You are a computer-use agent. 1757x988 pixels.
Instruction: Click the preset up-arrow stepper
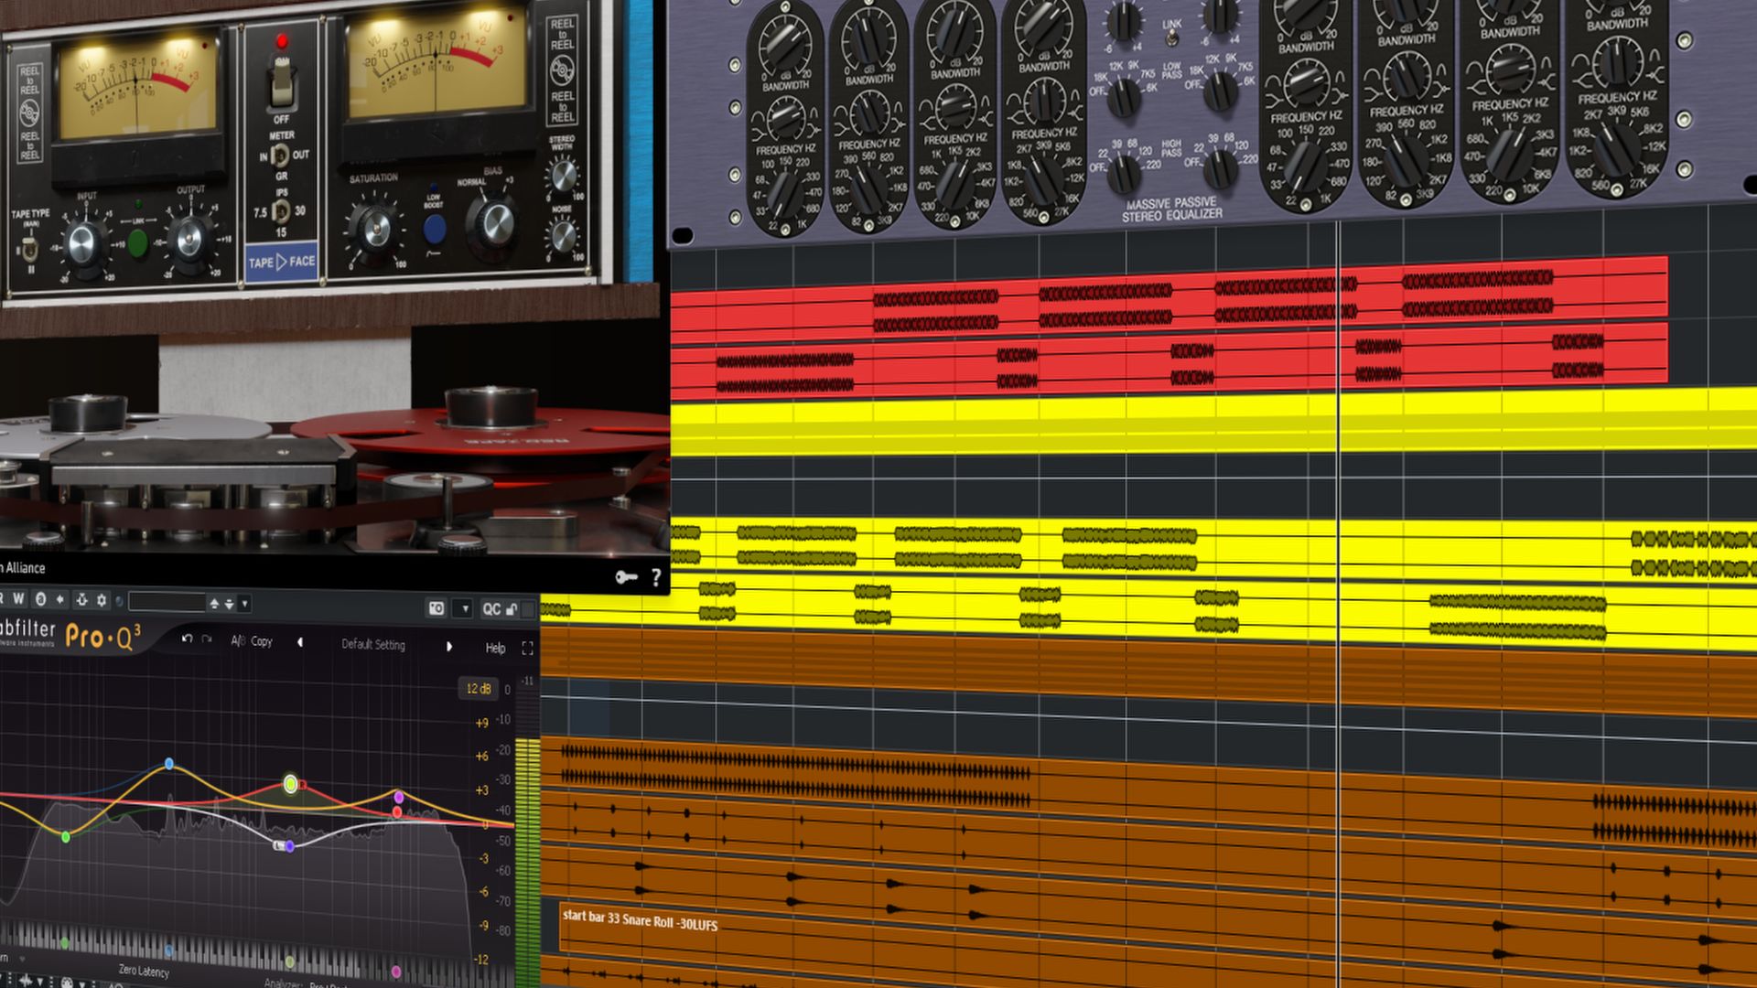pos(214,603)
